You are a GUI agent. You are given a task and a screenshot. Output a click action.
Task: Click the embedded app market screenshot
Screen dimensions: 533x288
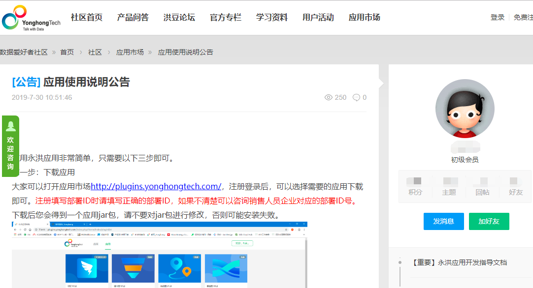pyautogui.click(x=160, y=255)
